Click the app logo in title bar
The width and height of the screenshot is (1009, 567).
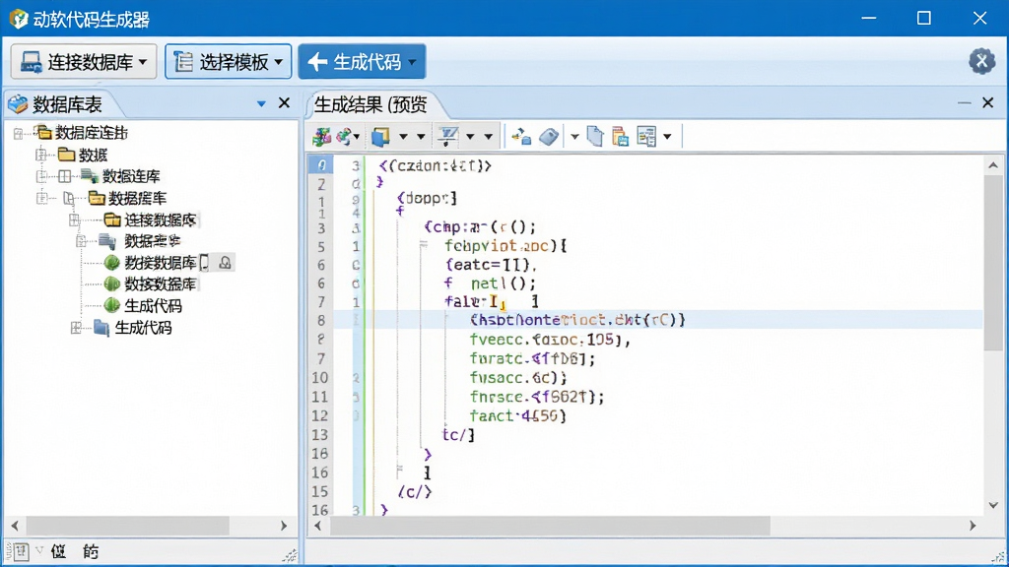pos(19,19)
